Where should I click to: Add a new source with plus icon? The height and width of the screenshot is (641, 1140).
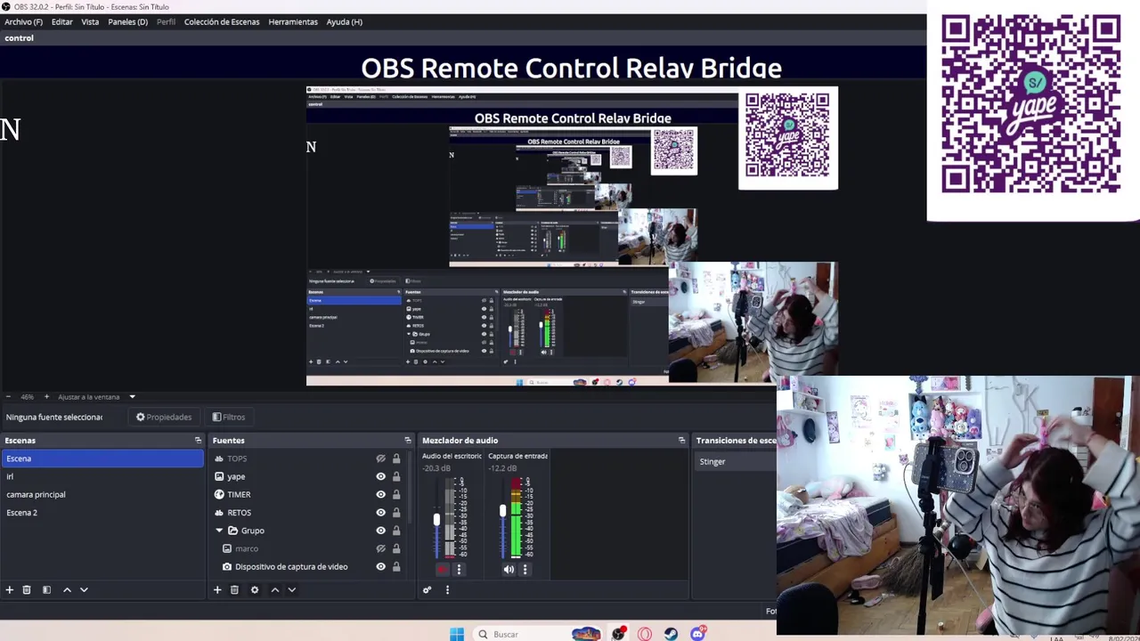[217, 589]
